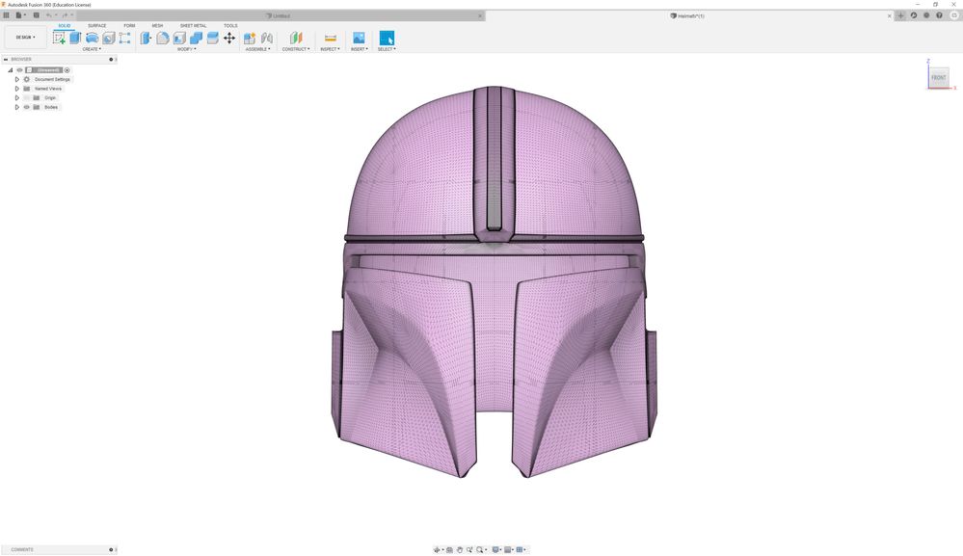Toggle visibility of the root component
Viewport: 963px width, 556px height.
(x=19, y=70)
